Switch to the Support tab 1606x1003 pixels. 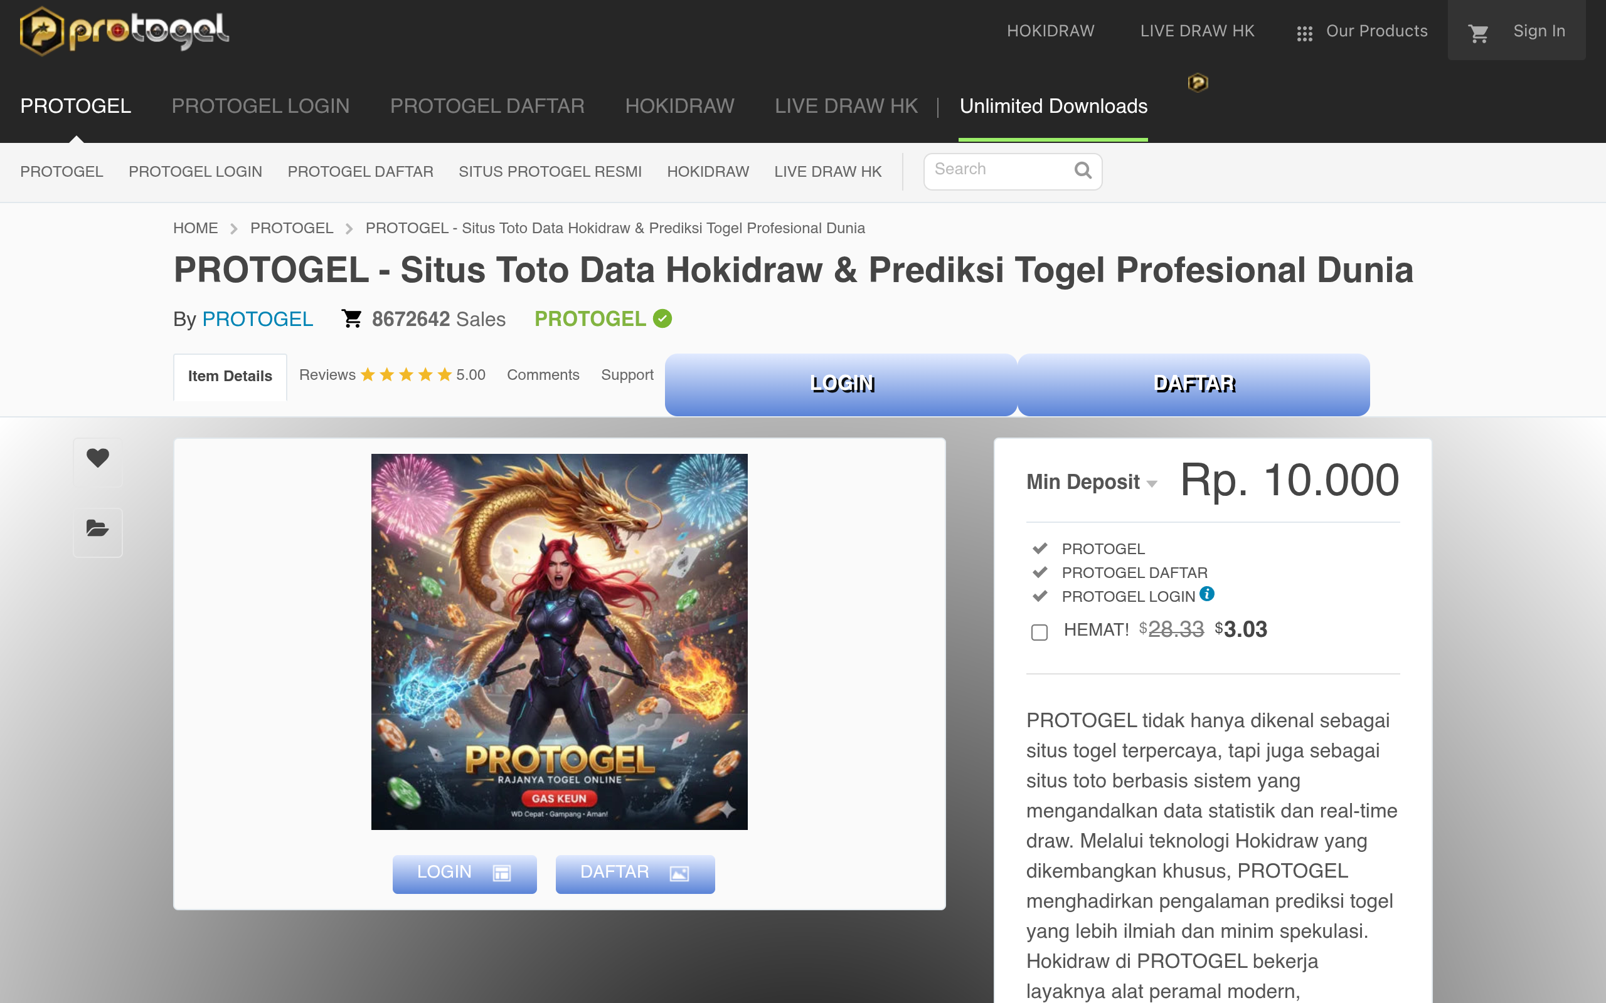[x=627, y=375]
